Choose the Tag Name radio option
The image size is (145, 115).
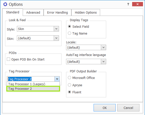click(x=69, y=33)
